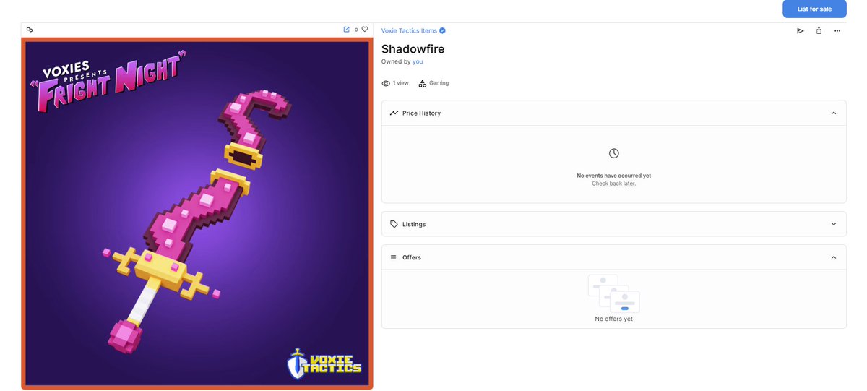
Task: Click the transfer arrow icon
Action: (x=800, y=30)
